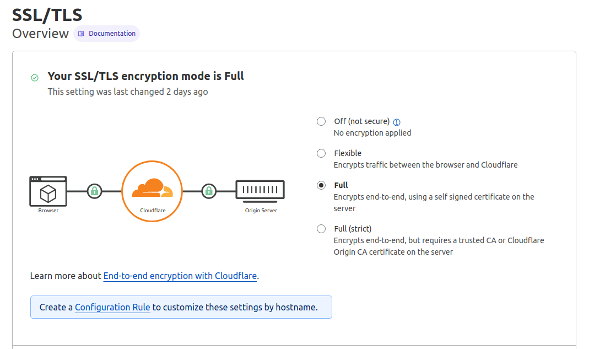Click the encryption mode status heading
The image size is (589, 349).
point(146,76)
